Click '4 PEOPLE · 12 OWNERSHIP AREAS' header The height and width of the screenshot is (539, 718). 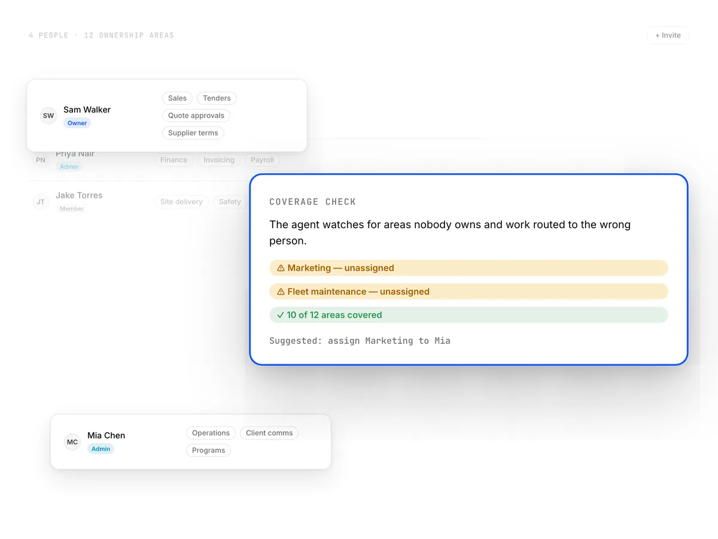101,35
